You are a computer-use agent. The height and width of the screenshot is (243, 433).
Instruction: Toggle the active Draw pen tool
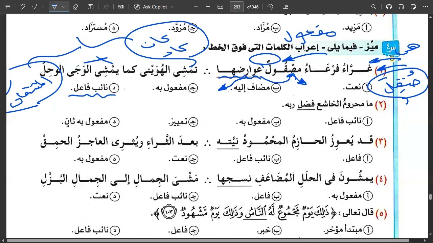pos(54,7)
